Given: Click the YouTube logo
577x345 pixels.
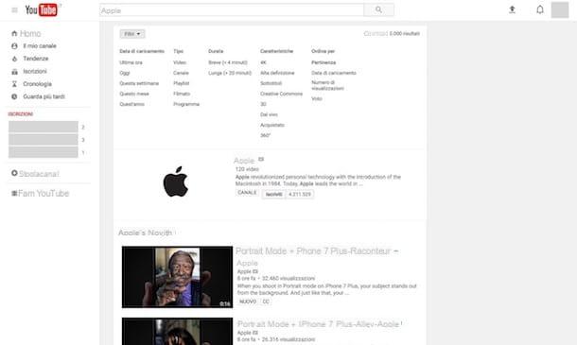Looking at the screenshot, I should [42, 10].
